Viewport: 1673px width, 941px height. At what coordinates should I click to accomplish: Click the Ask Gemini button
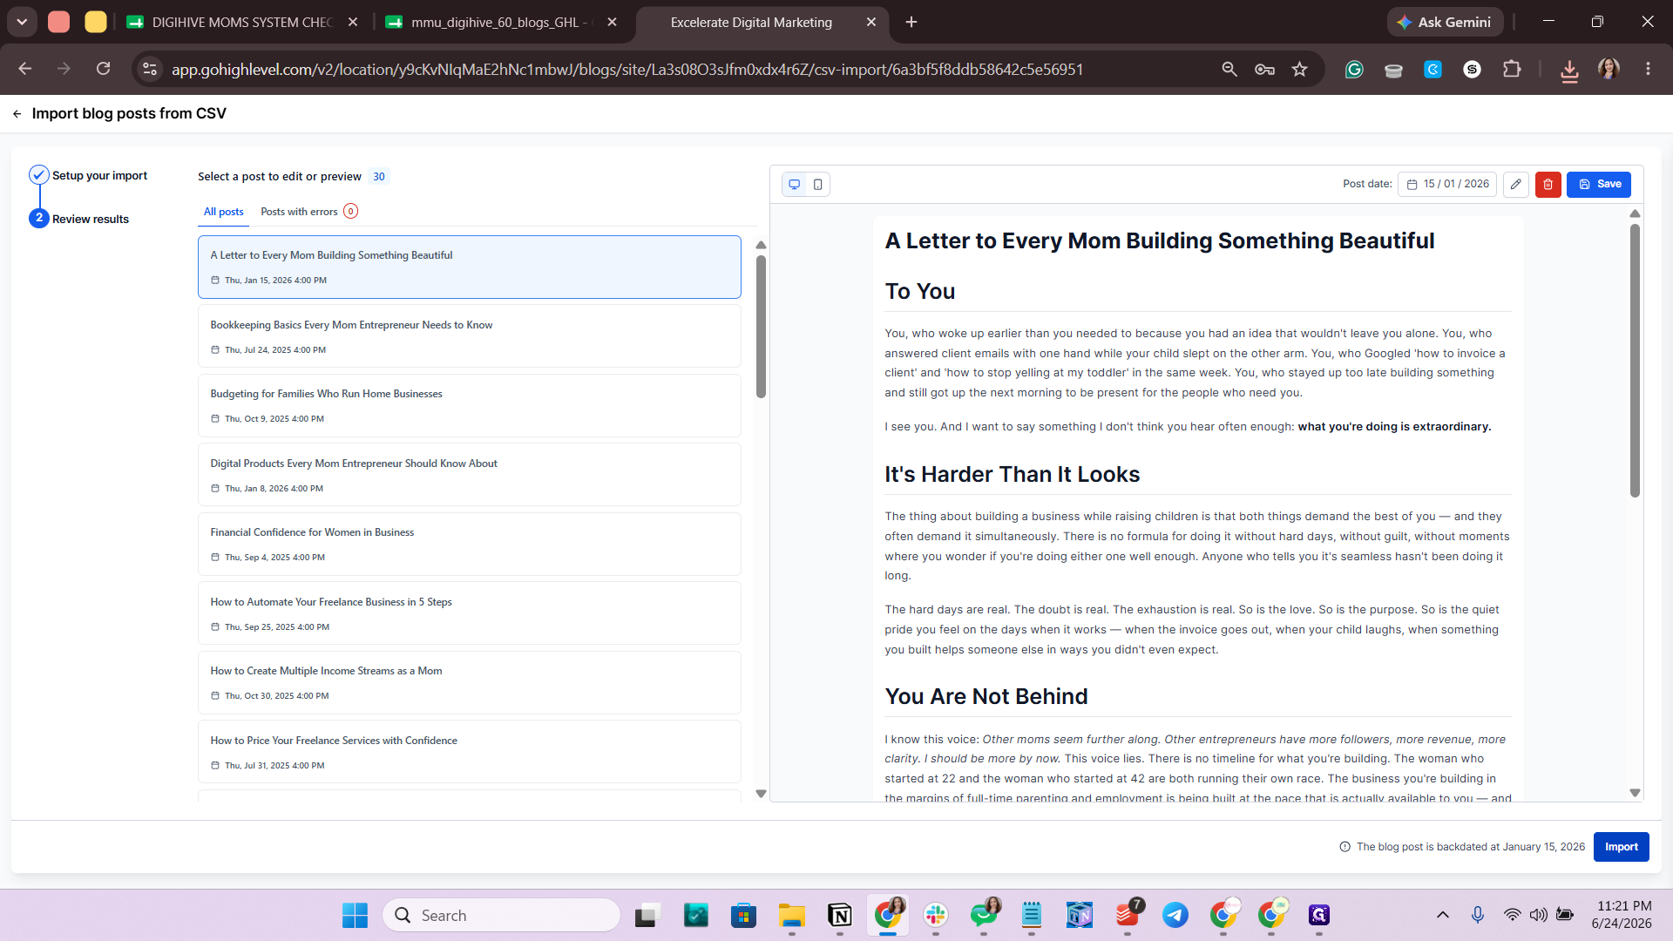coord(1445,23)
